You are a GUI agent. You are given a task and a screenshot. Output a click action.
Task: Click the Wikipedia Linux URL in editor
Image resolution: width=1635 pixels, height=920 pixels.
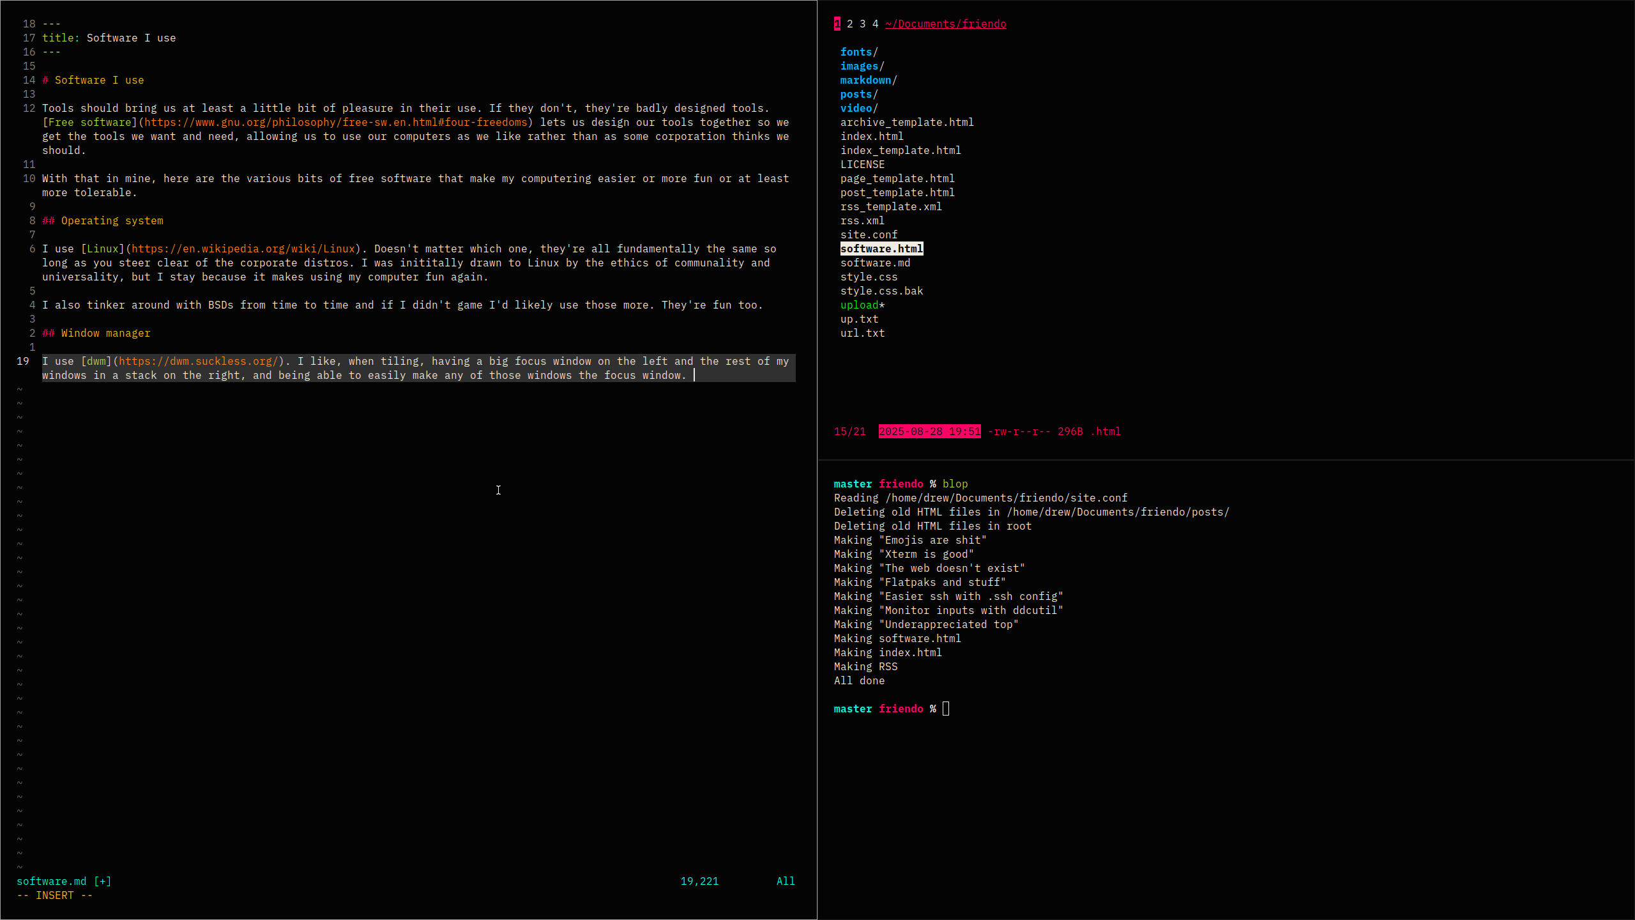(x=243, y=249)
